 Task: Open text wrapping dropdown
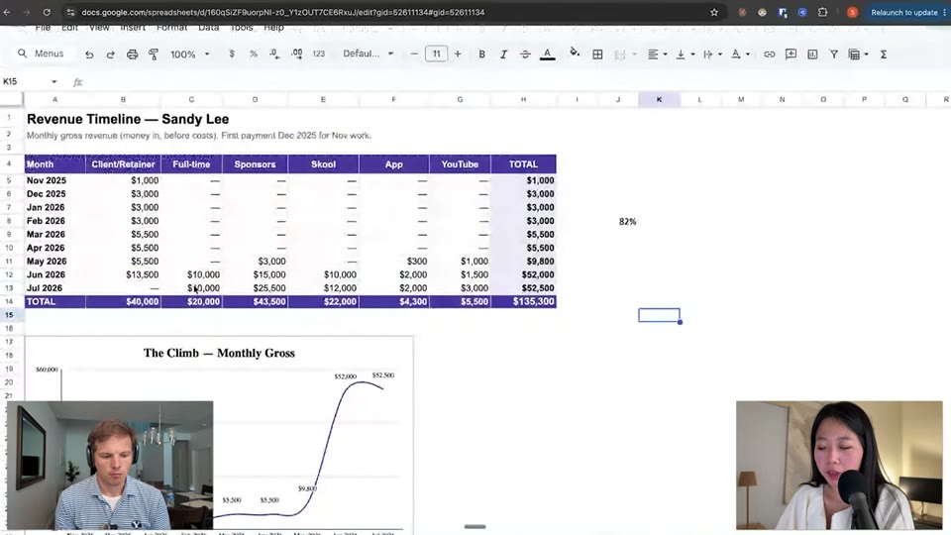click(711, 53)
